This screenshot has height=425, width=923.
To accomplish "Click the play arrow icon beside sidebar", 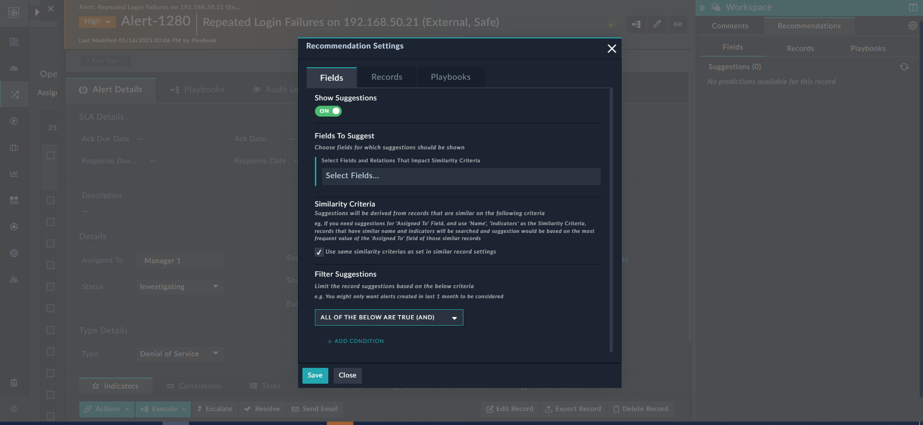I will (37, 12).
